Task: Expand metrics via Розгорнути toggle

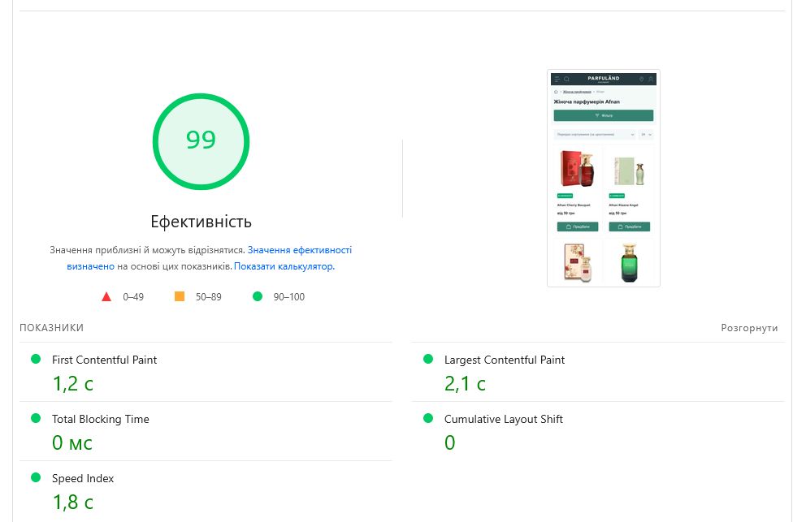Action: tap(749, 328)
